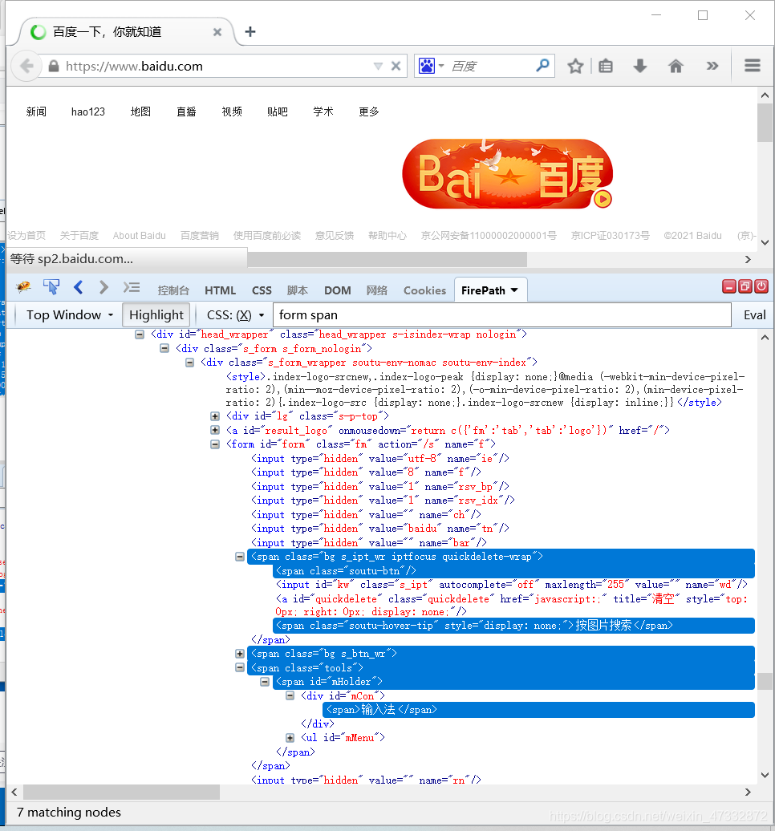Image resolution: width=775 pixels, height=831 pixels.
Task: Detach Firebug into a new window icon
Action: (x=745, y=286)
